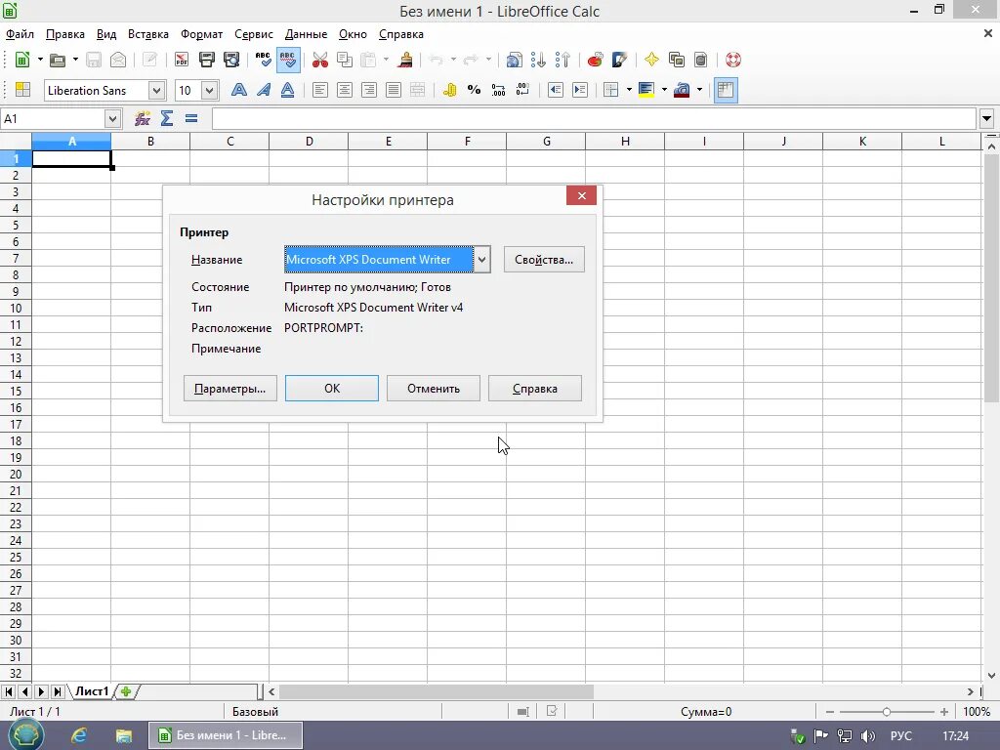Increase indent icon
This screenshot has height=750, width=1000.
tap(580, 90)
